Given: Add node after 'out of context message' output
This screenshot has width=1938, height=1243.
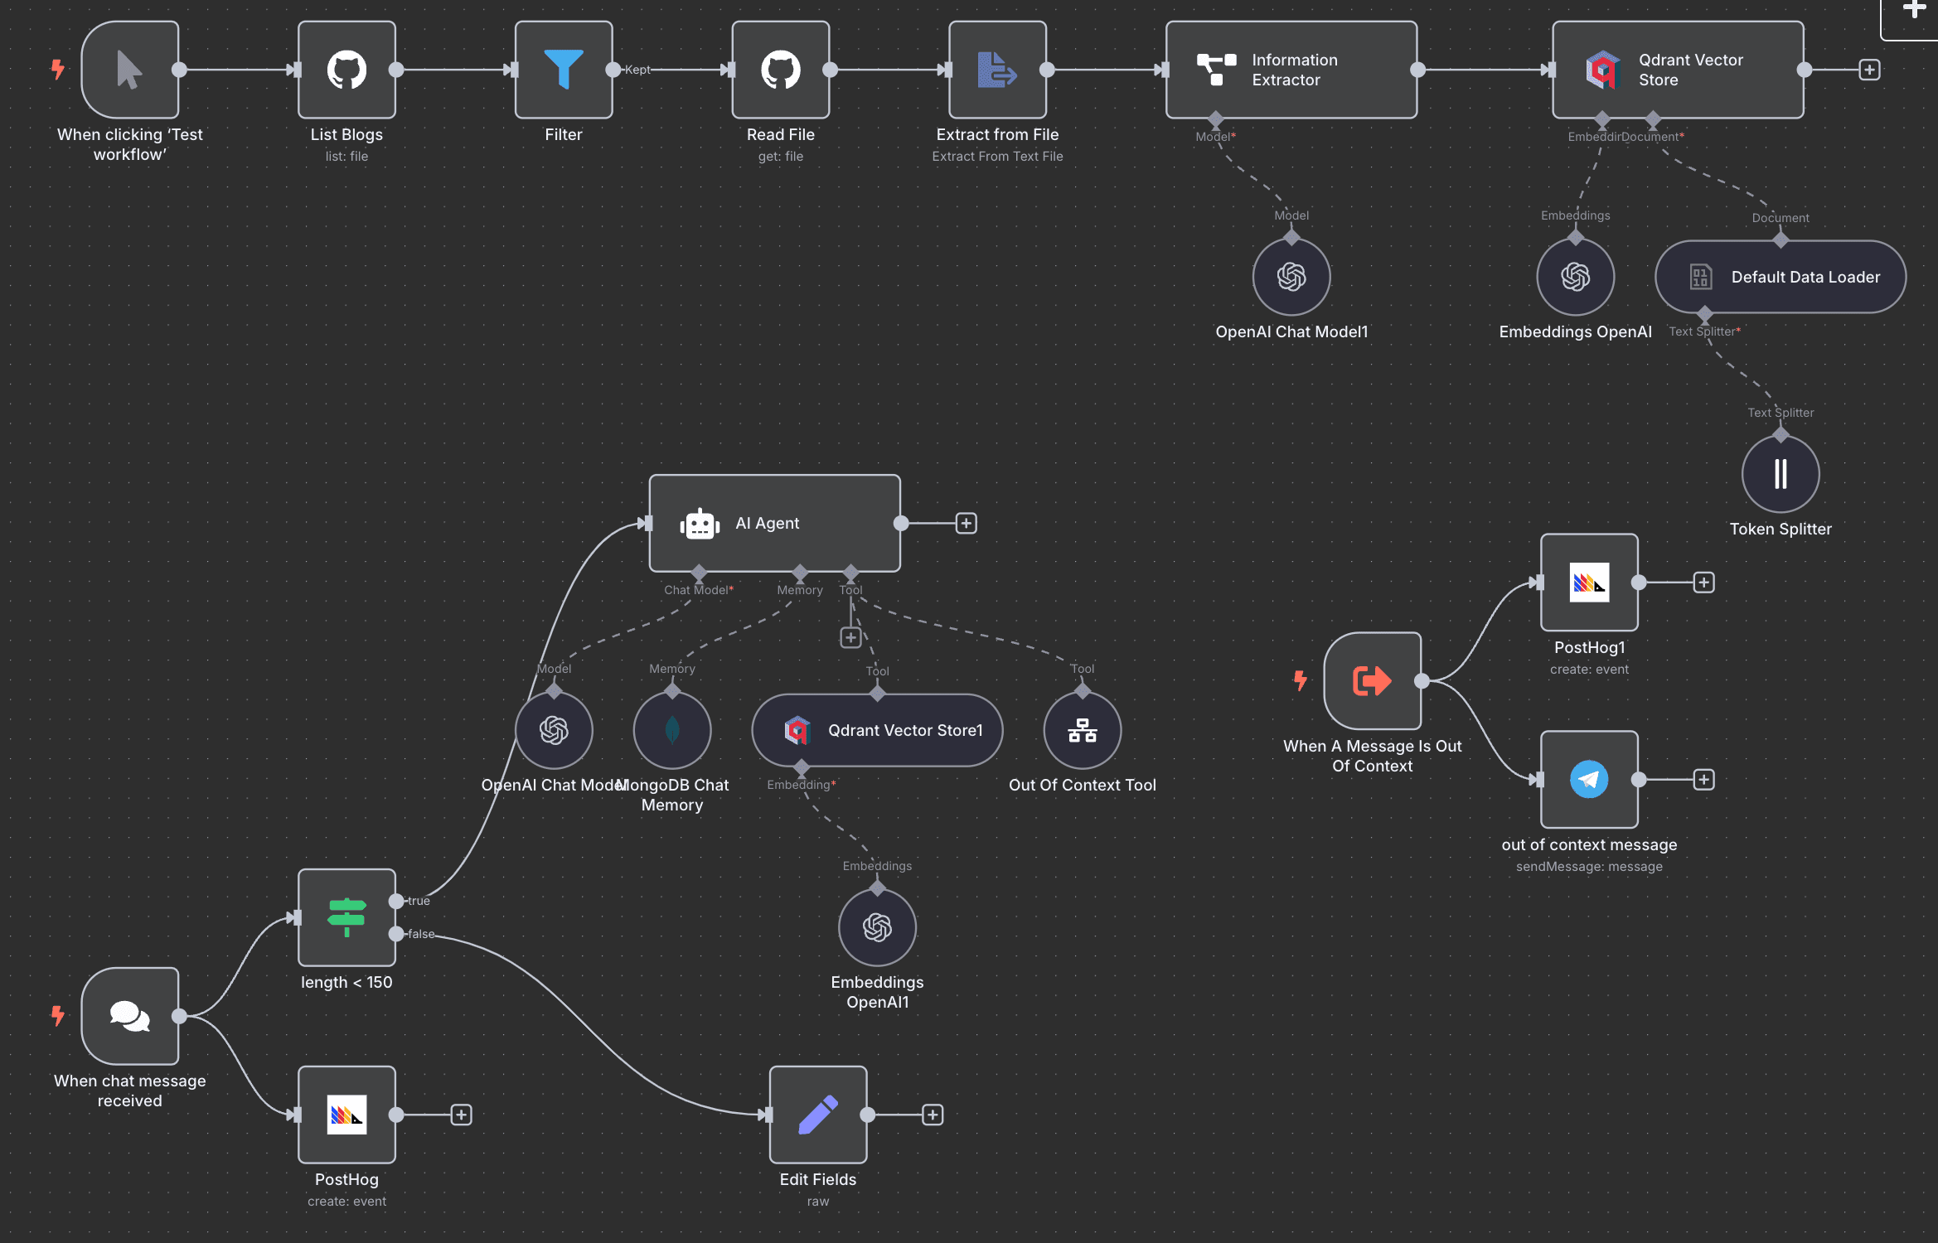Looking at the screenshot, I should click(x=1703, y=780).
